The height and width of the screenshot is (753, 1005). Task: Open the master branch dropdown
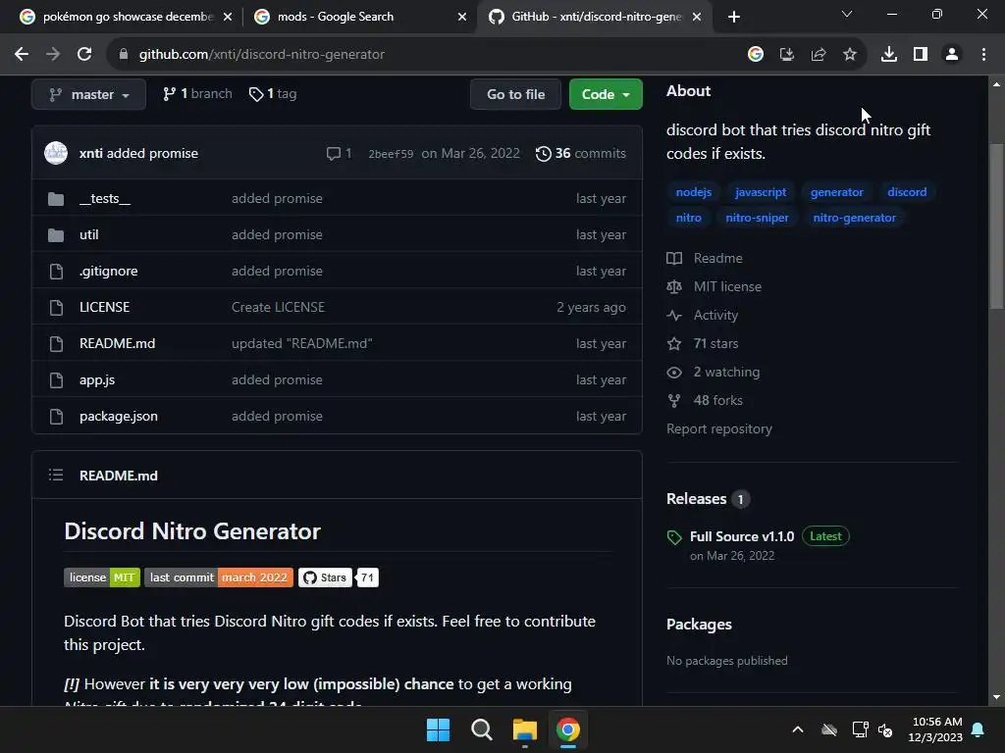[x=88, y=94]
